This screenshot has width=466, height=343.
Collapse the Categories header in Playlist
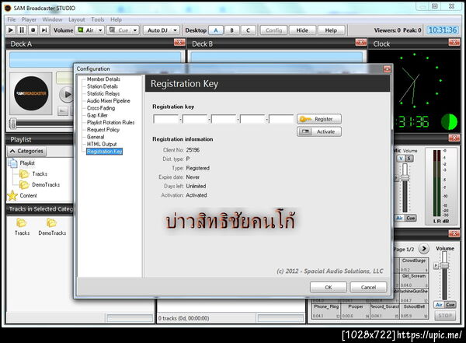point(26,151)
